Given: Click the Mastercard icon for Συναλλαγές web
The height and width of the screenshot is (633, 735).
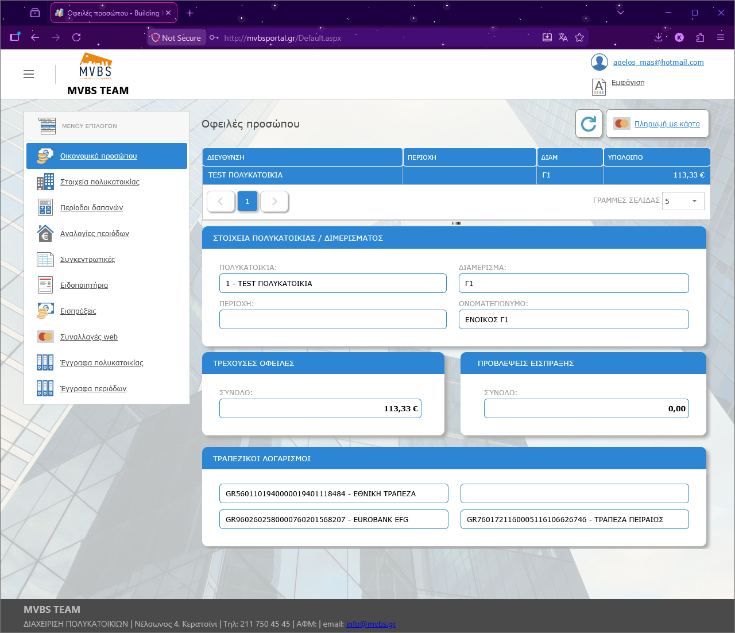Looking at the screenshot, I should [45, 337].
